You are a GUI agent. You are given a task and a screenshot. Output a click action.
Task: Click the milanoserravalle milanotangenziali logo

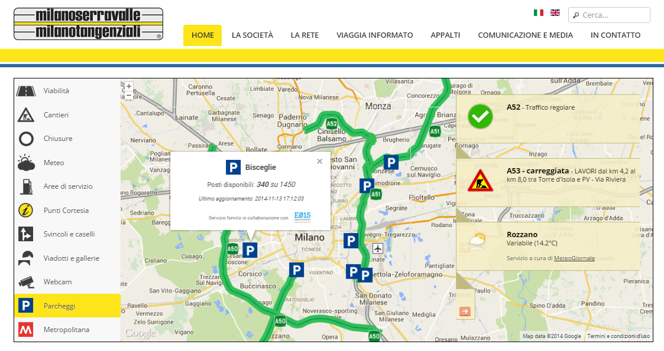[88, 24]
